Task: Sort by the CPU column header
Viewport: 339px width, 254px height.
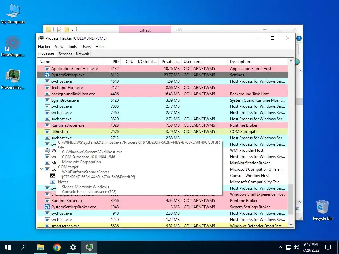Action: 128,61
